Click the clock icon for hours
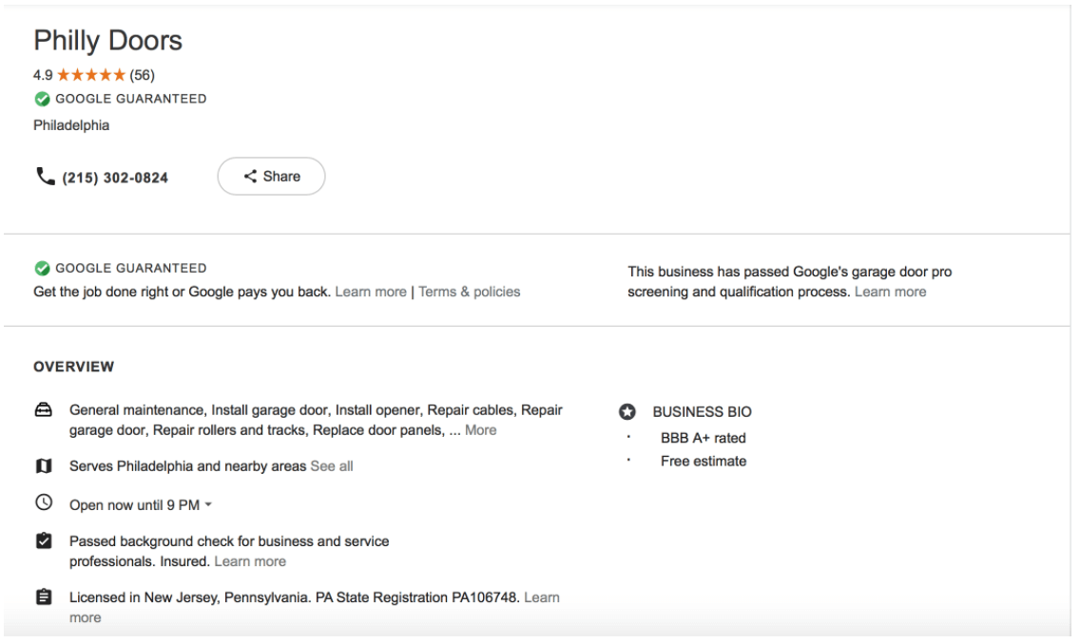The image size is (1080, 643). pos(44,502)
